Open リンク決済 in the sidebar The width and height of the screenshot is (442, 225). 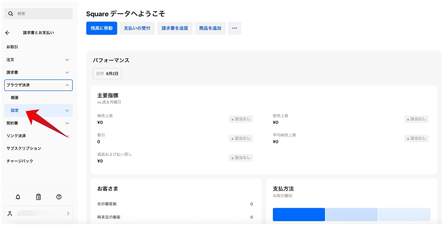pos(16,136)
